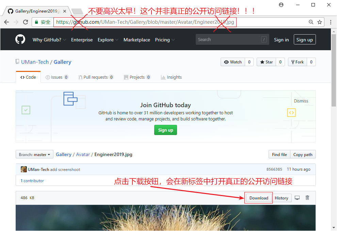Switch to the Issues tab
The height and width of the screenshot is (231, 337).
57,77
